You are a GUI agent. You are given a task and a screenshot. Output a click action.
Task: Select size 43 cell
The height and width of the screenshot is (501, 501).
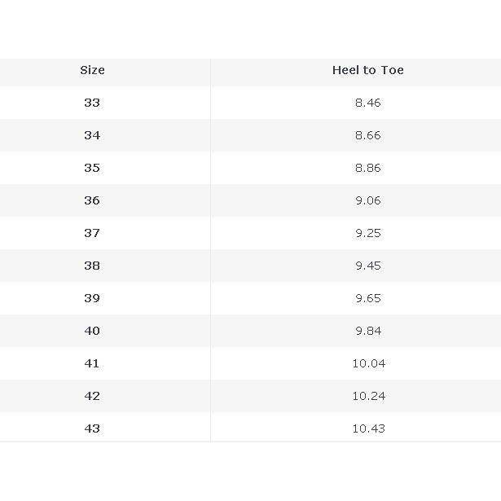[92, 428]
